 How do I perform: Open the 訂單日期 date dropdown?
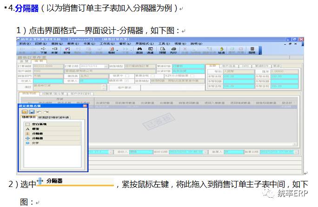point(106,66)
